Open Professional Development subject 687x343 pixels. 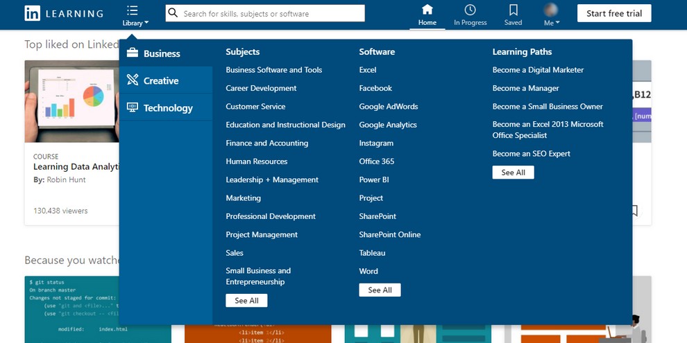pos(271,217)
